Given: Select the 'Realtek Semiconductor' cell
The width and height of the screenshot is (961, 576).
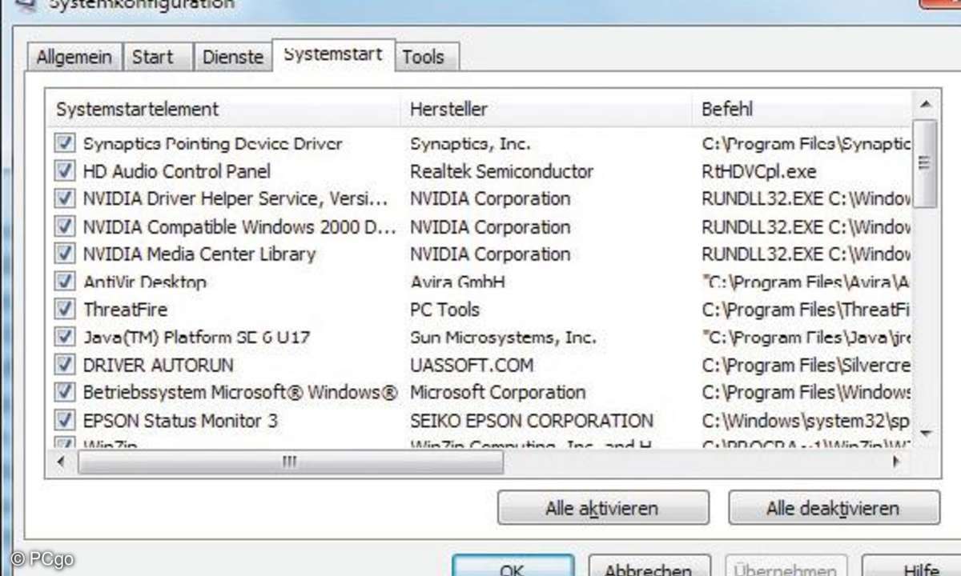Looking at the screenshot, I should point(502,171).
